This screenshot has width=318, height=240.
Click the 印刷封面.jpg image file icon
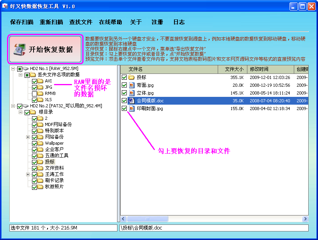131,109
